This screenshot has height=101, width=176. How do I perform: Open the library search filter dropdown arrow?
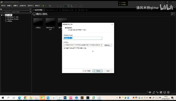click(30, 12)
